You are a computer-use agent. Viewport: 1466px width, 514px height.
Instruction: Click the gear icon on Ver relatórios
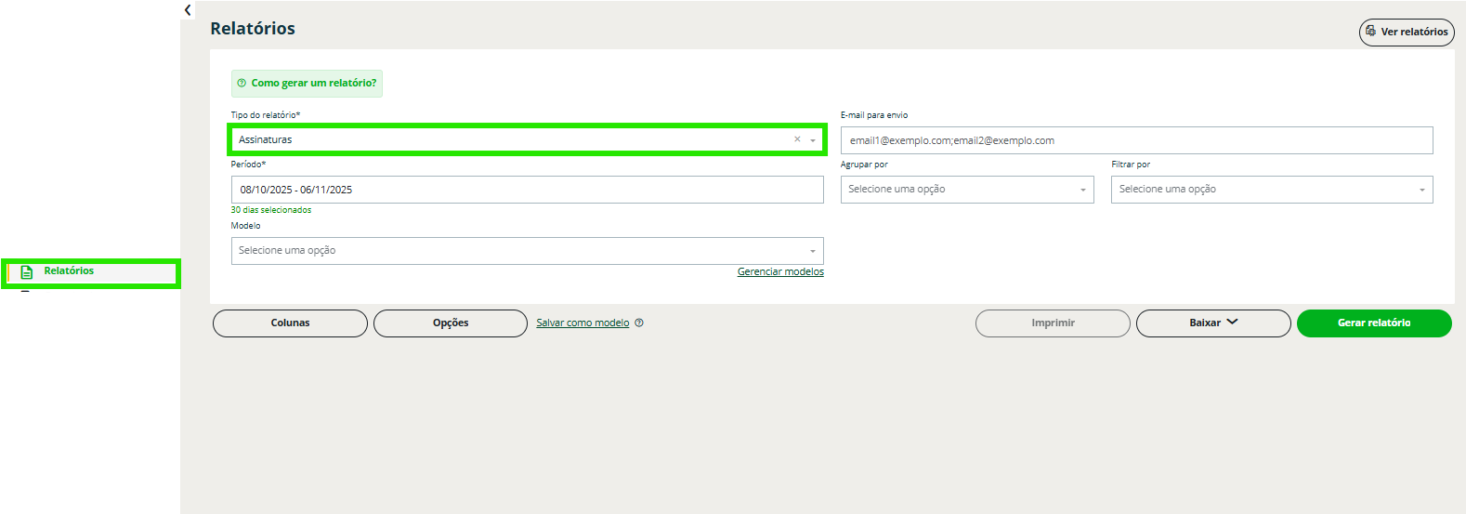click(x=1370, y=32)
